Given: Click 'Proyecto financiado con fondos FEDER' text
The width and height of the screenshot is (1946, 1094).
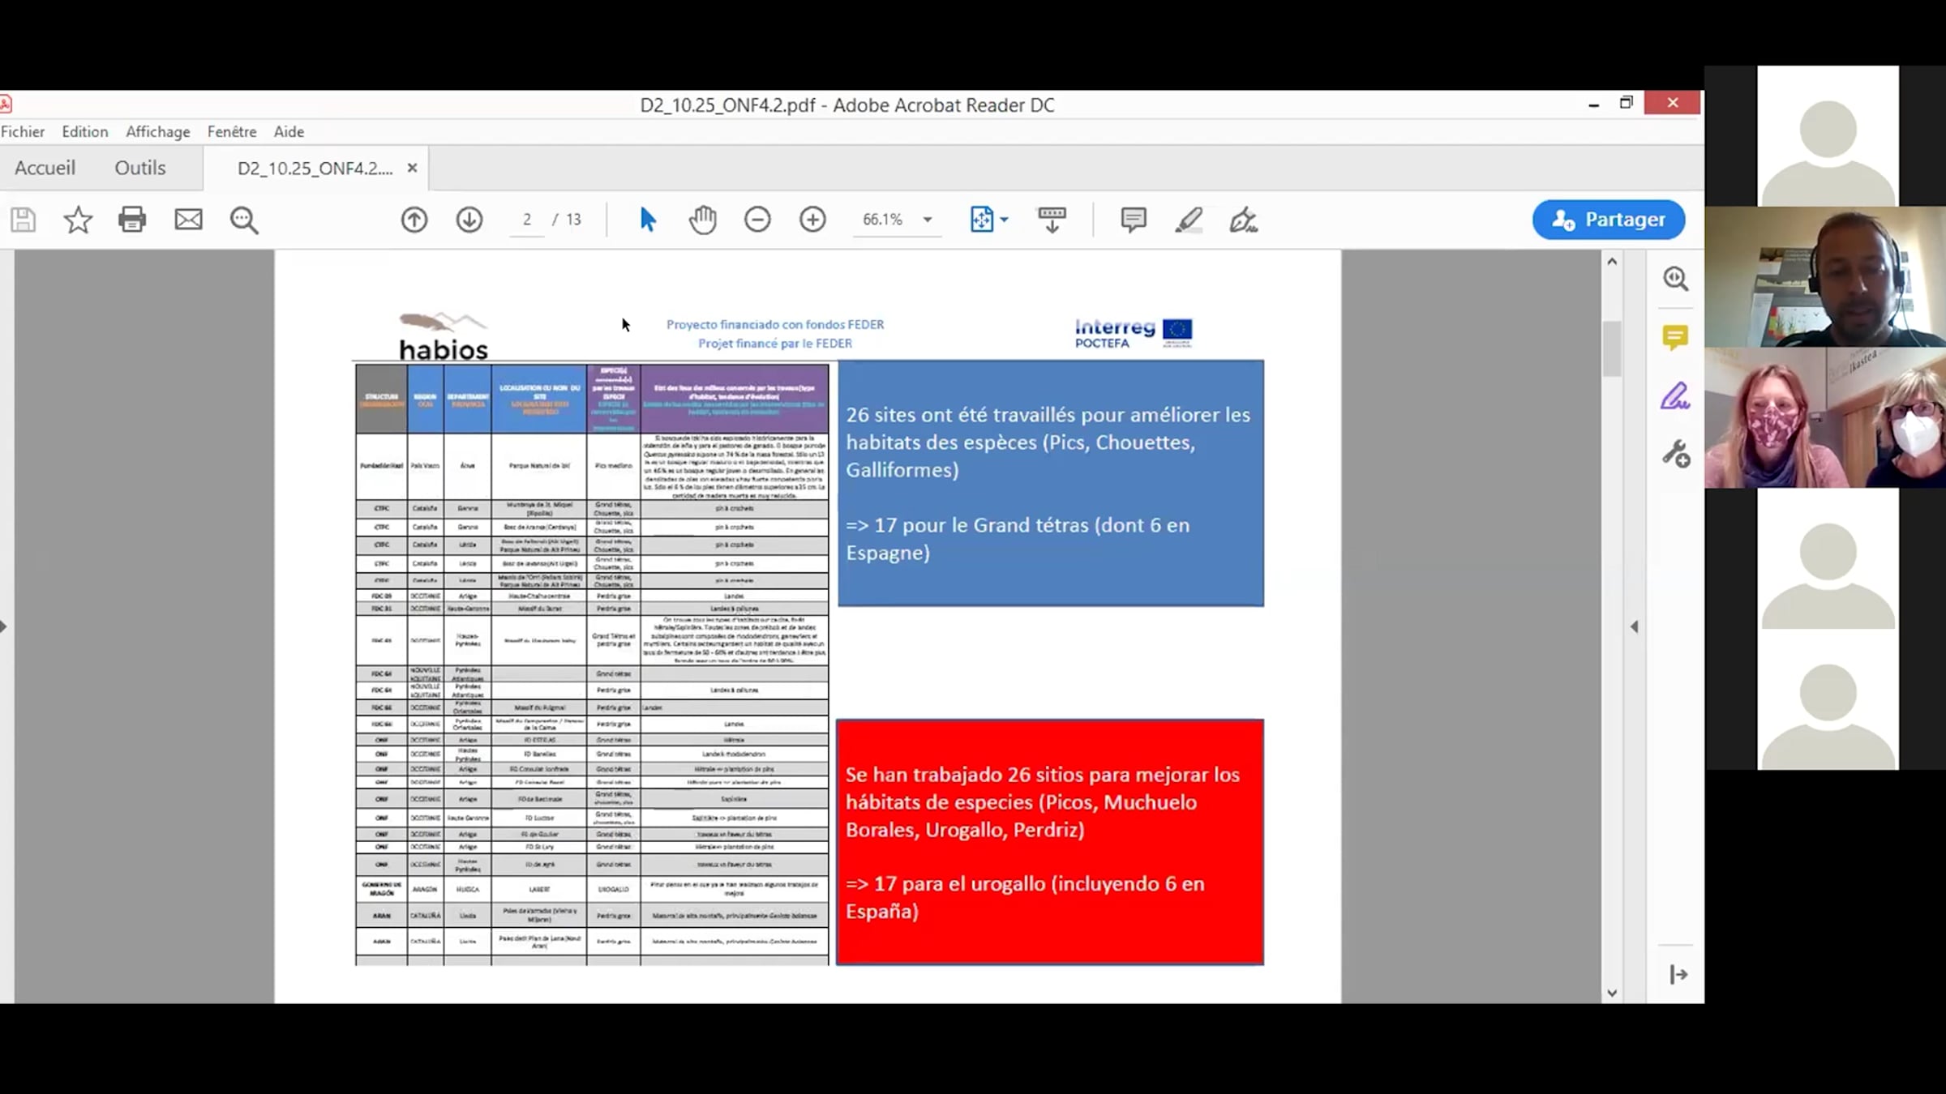Looking at the screenshot, I should (x=775, y=324).
